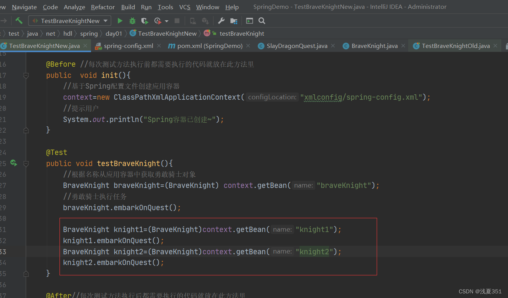Click the hdl breadcrumb segment
The height and width of the screenshot is (298, 508).
coord(68,33)
